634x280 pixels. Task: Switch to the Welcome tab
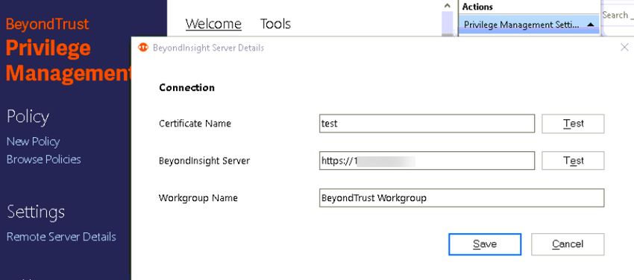(x=213, y=24)
